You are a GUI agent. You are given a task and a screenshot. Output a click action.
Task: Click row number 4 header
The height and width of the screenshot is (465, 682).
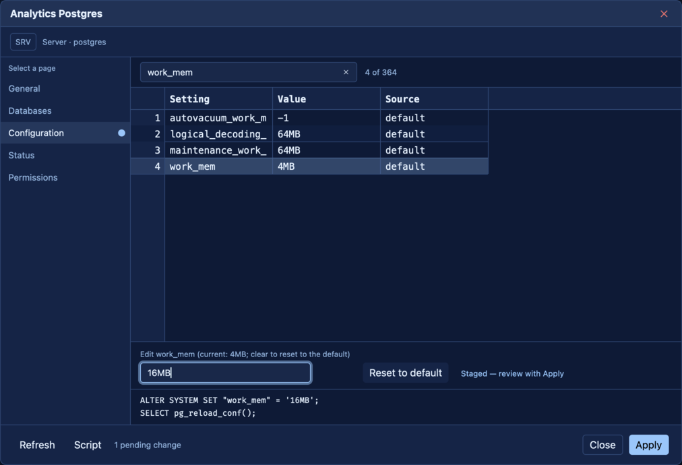[x=148, y=166]
